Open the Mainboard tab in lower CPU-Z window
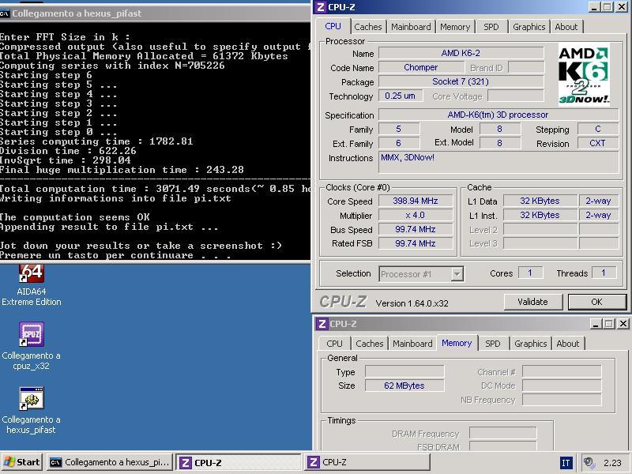632x474 pixels. pos(412,344)
